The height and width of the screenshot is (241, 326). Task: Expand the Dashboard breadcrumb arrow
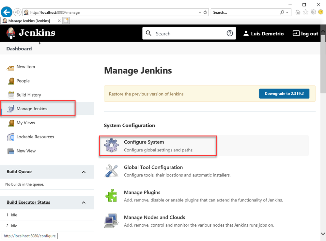[x=40, y=43]
